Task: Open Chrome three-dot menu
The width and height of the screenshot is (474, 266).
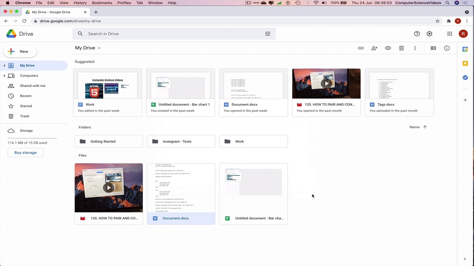Action: [x=467, y=21]
